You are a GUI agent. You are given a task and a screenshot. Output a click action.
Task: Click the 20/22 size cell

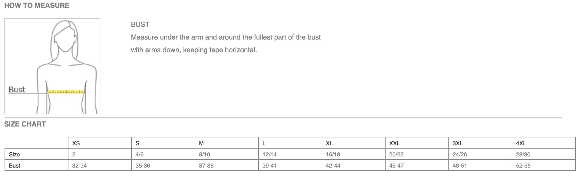point(417,154)
